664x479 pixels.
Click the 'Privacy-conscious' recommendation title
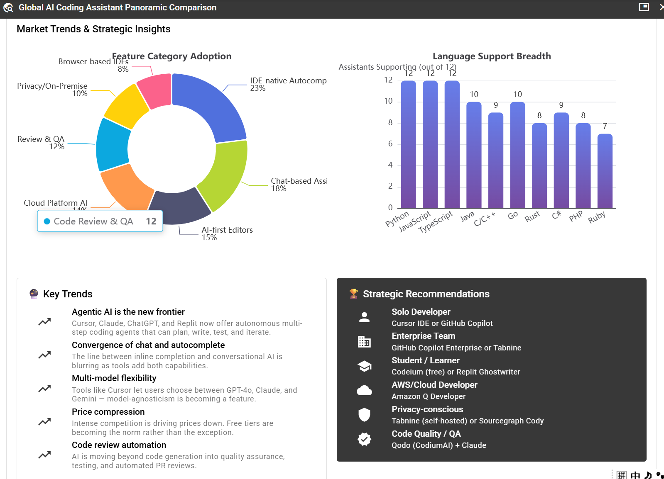point(427,409)
